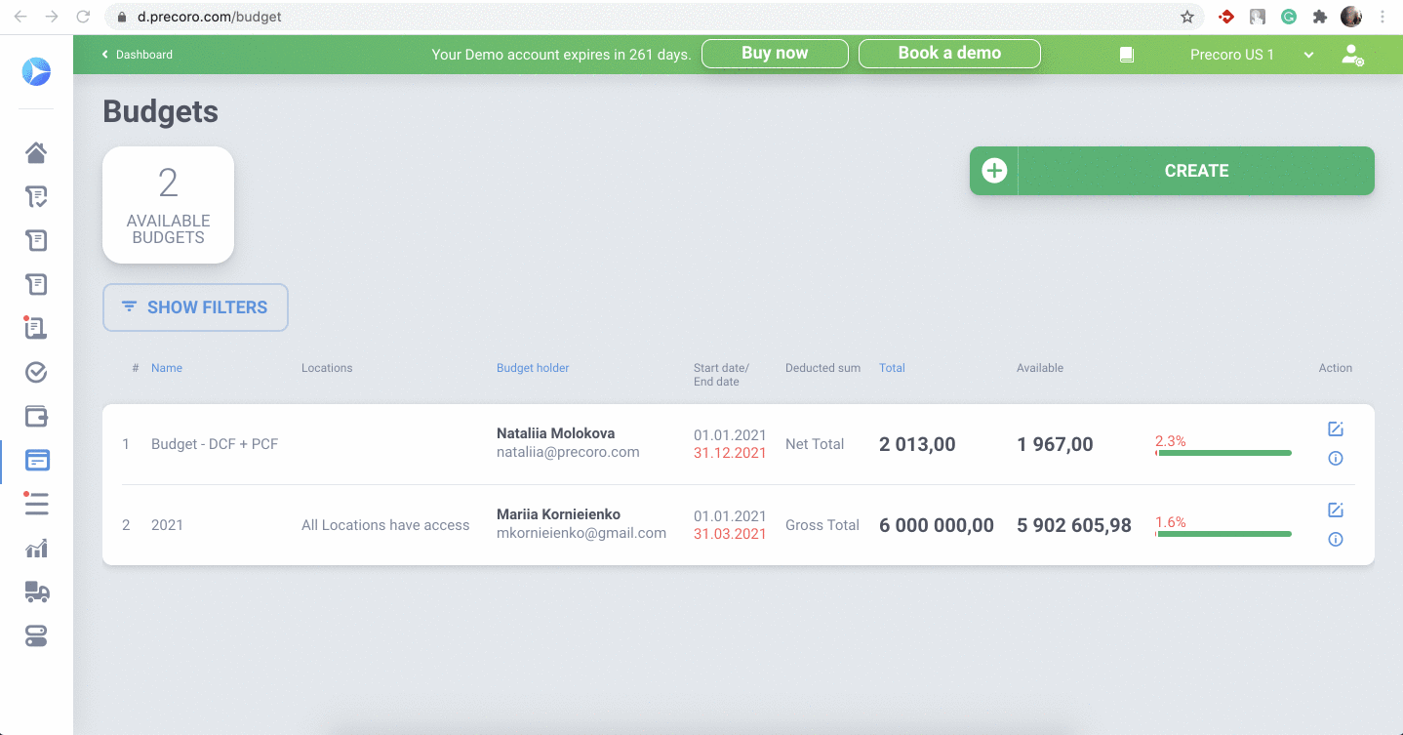Viewport: 1403px width, 735px height.
Task: Show info for the 2021 budget
Action: [1336, 539]
